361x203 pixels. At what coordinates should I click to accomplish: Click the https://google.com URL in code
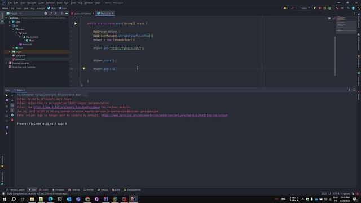[x=125, y=48]
